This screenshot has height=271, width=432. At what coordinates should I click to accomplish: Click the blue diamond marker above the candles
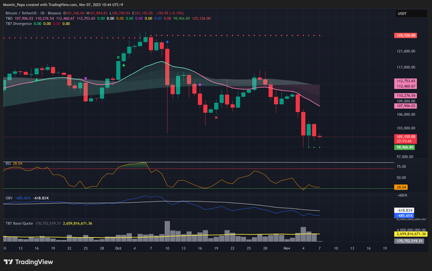[166, 42]
